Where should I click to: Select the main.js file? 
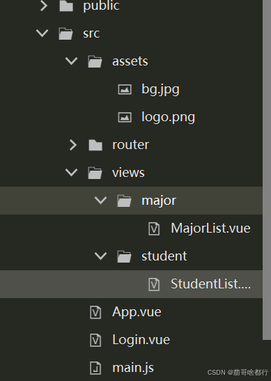(133, 368)
